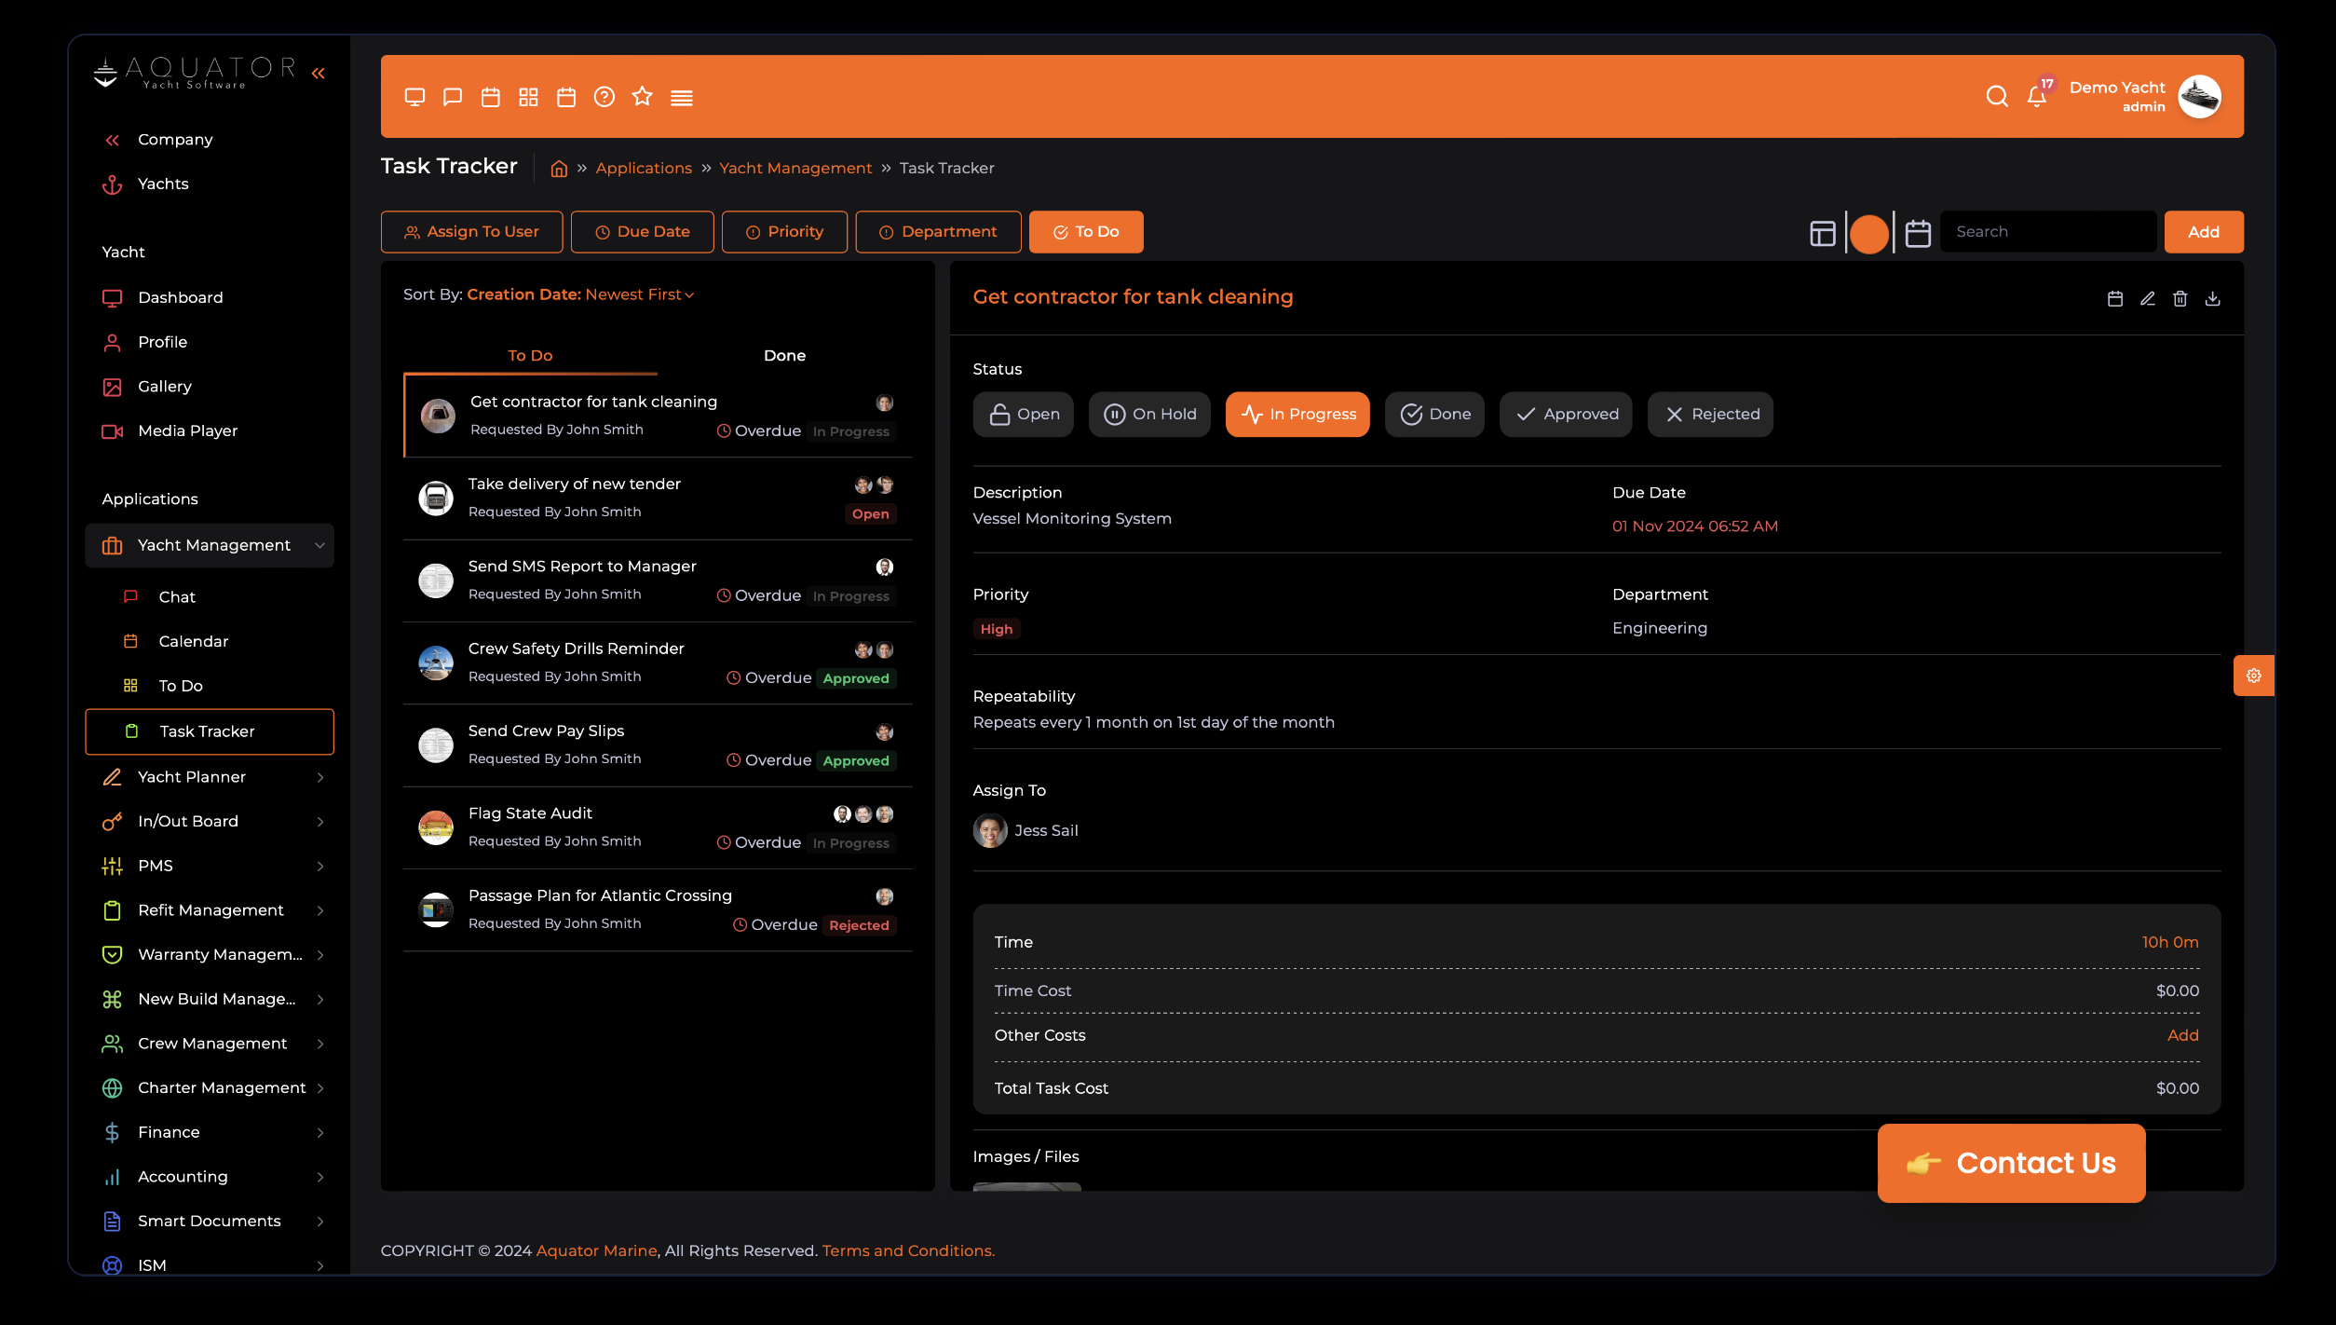The image size is (2336, 1325).
Task: Open the Passage Plan for Atlantic Crossing task
Action: coord(658,909)
